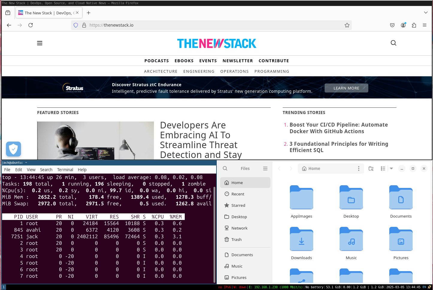The image size is (433, 290).
Task: Open terminal Terminal menu
Action: pos(65,170)
